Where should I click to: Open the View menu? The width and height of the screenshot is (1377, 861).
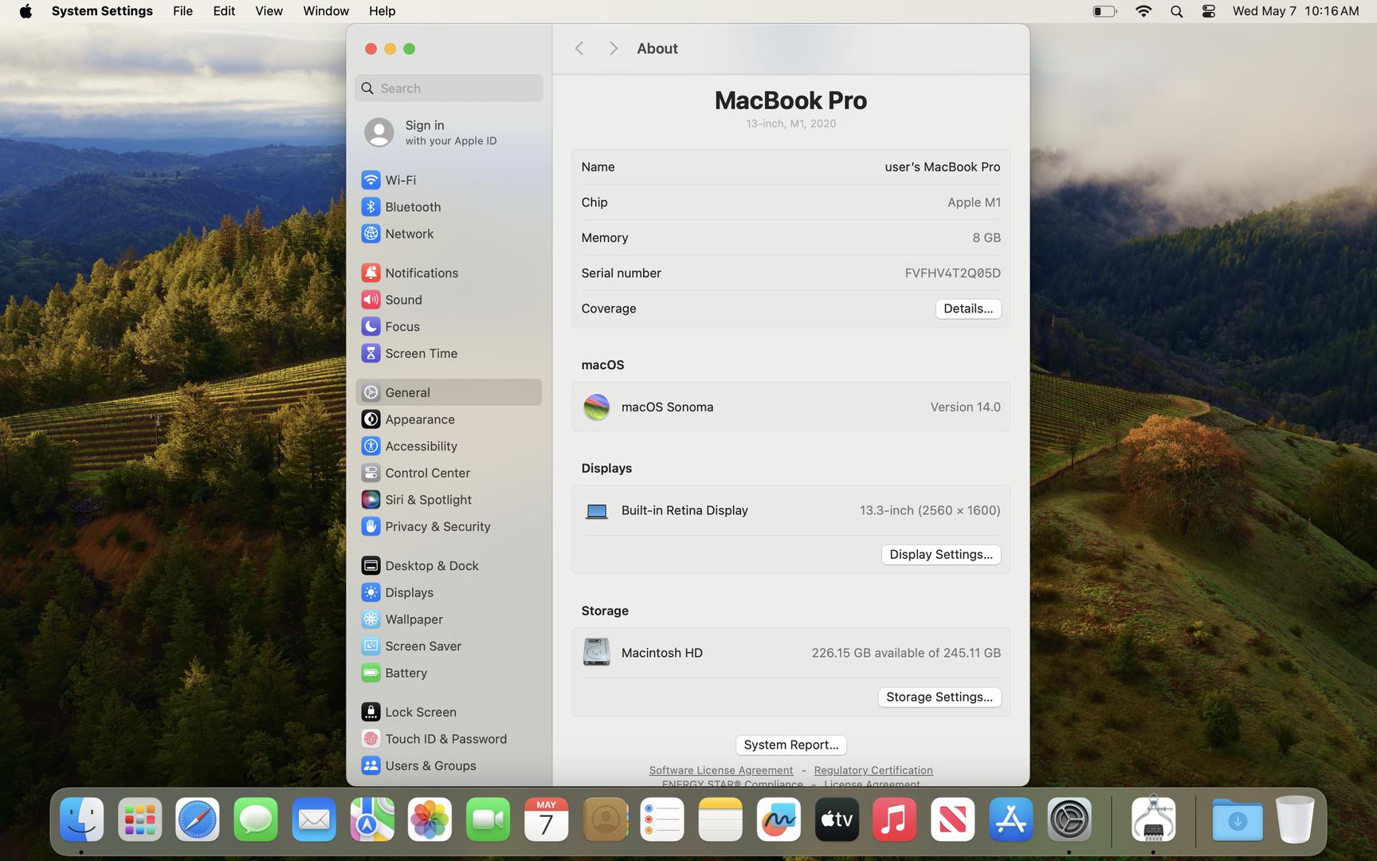(269, 11)
